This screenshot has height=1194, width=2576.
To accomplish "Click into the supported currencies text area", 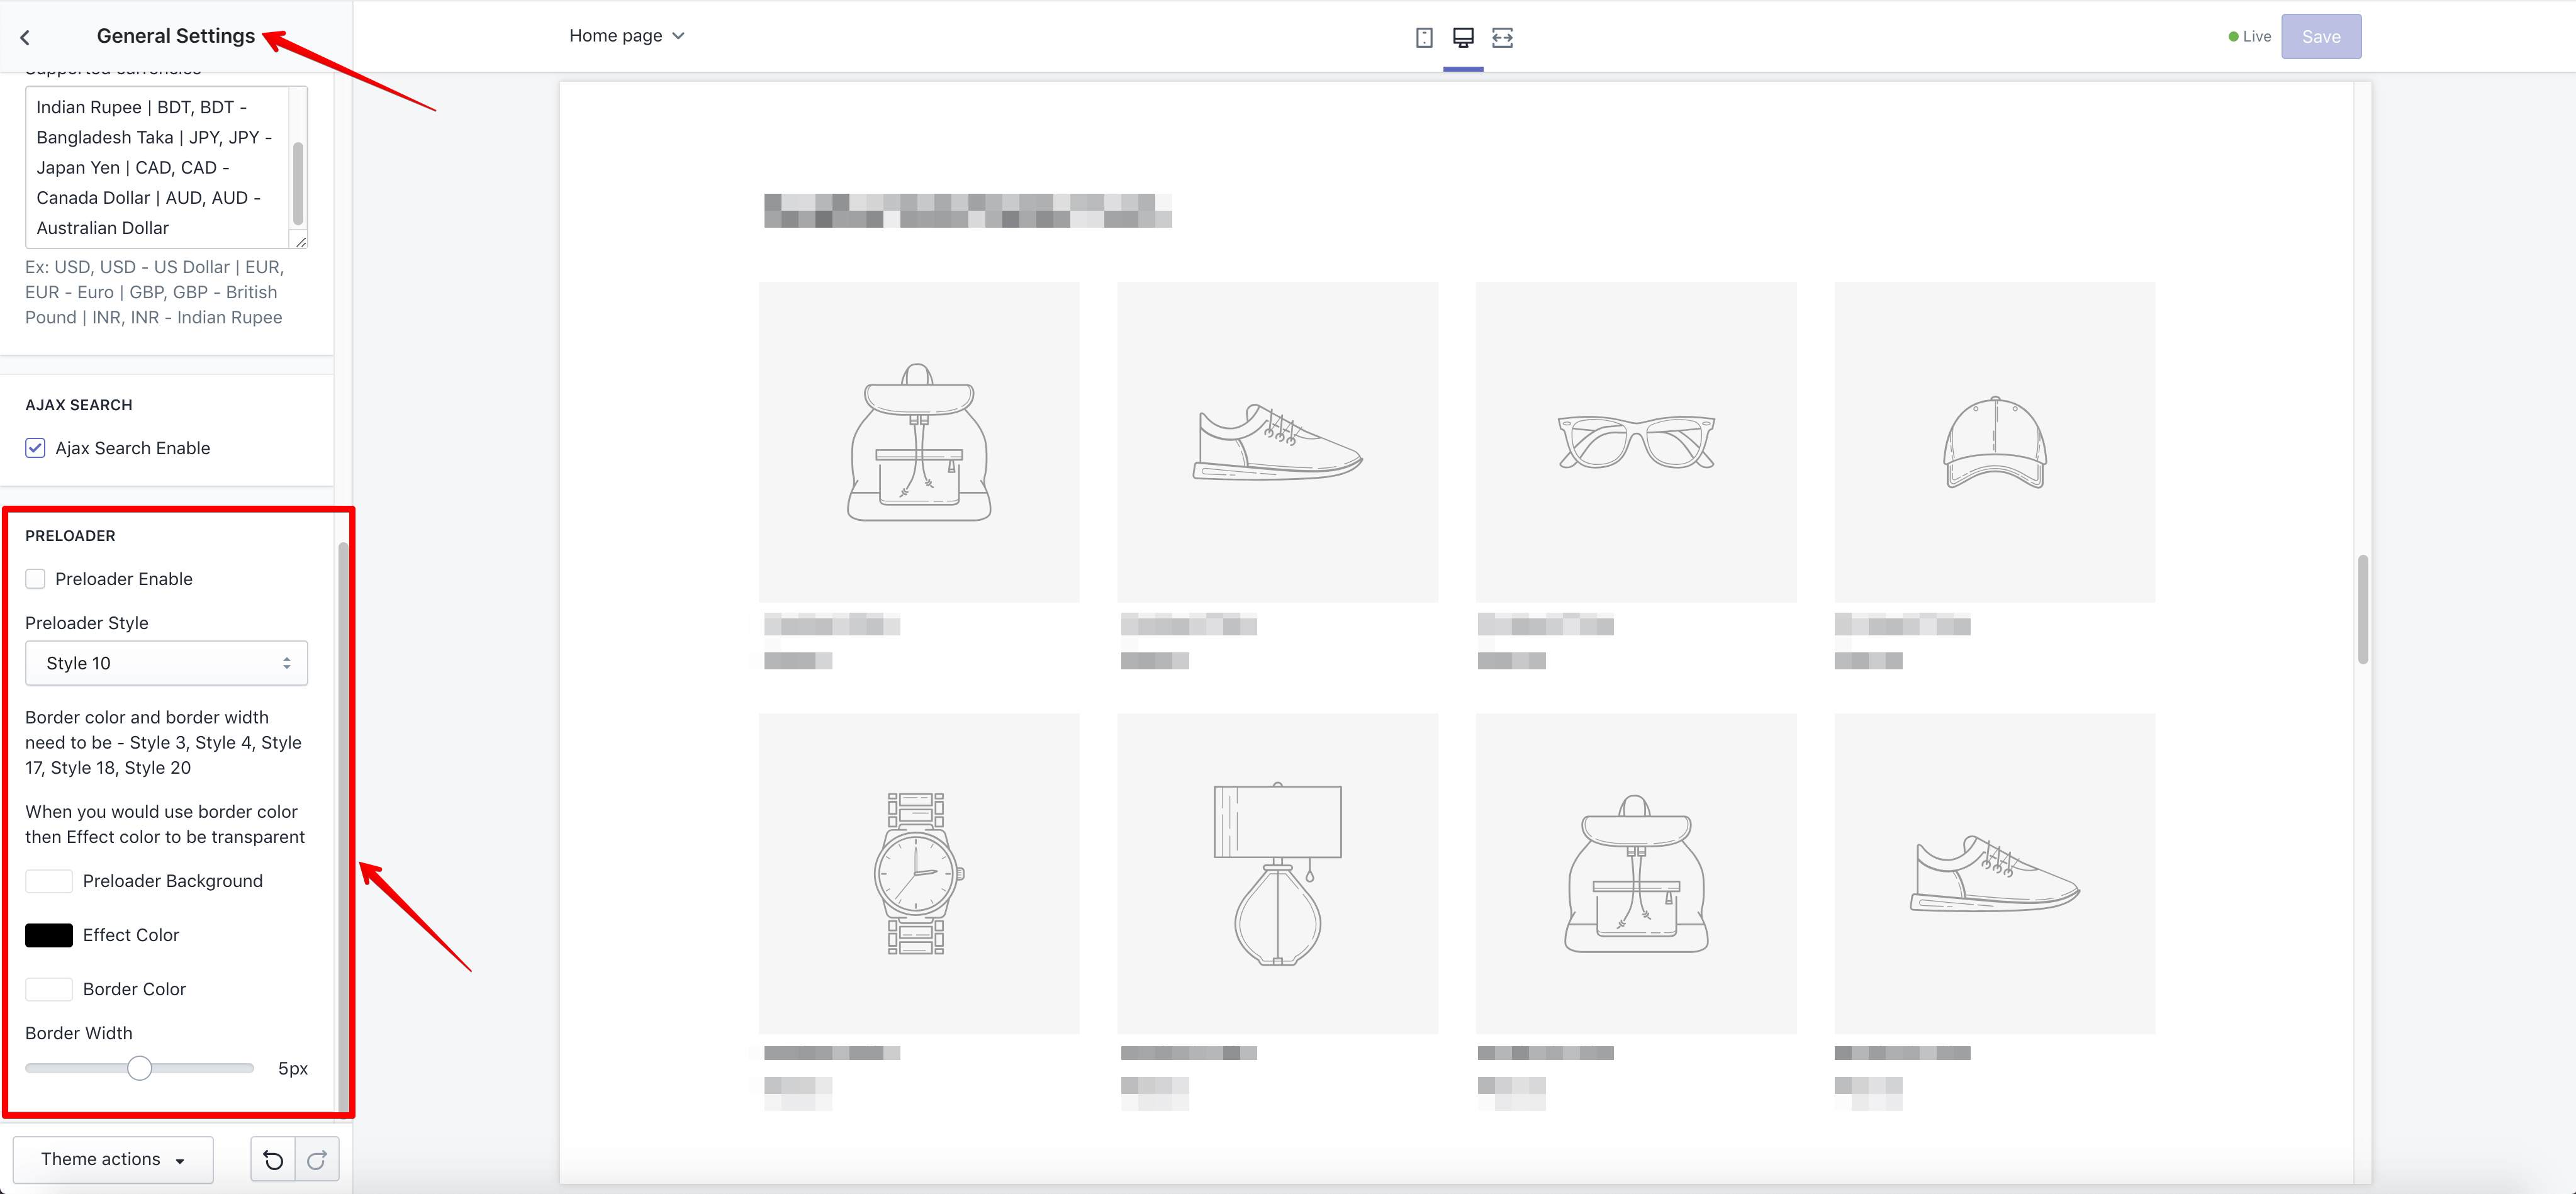I will (156, 167).
